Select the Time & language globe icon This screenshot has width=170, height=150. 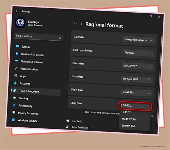pyautogui.click(x=15, y=90)
